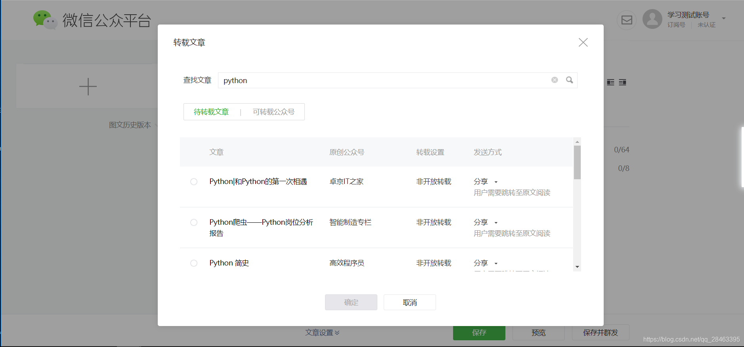Viewport: 744px width, 347px height.
Task: Click the green 保存 button
Action: tap(479, 333)
